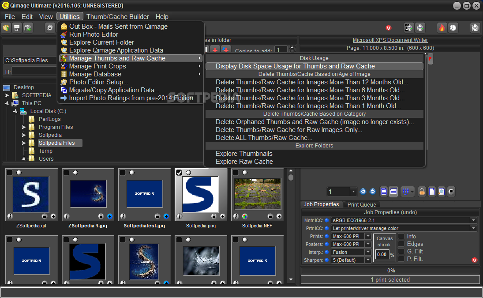Enable the P. Filt. checkbox
483x298 pixels.
[x=401, y=259]
